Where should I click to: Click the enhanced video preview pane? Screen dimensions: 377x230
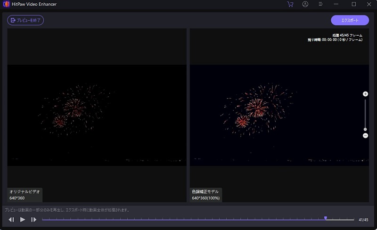tap(279, 115)
